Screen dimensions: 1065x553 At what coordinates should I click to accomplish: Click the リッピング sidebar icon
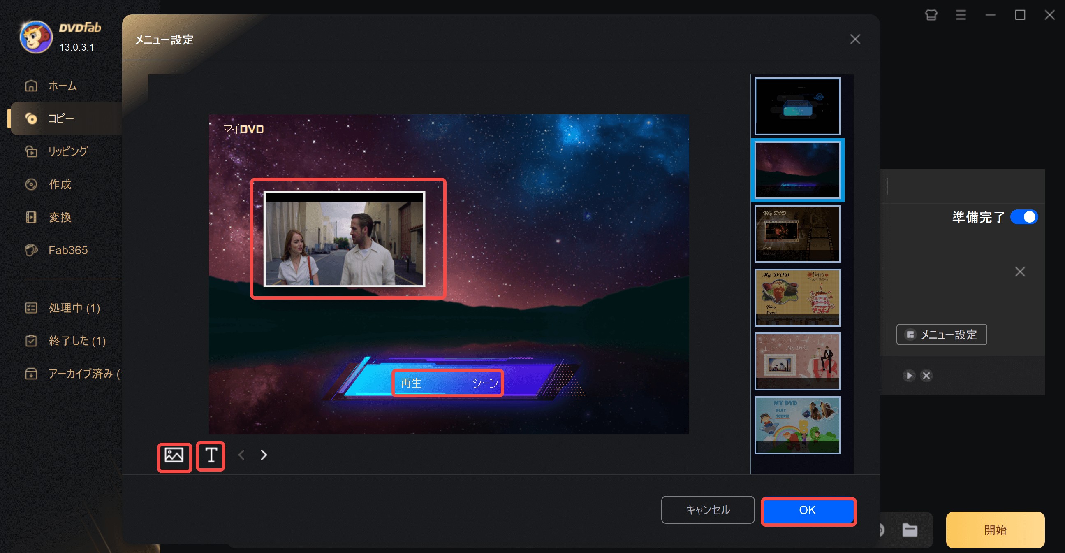click(31, 151)
